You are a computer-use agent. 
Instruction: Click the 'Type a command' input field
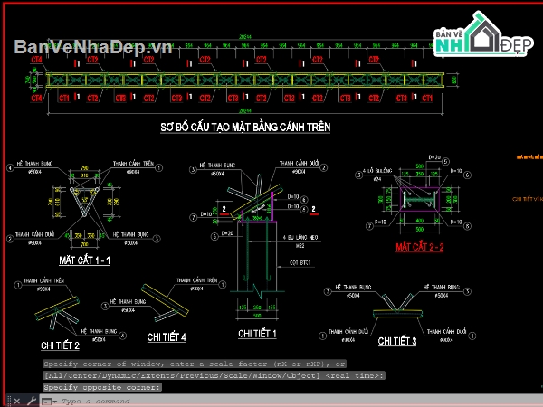tap(300, 402)
